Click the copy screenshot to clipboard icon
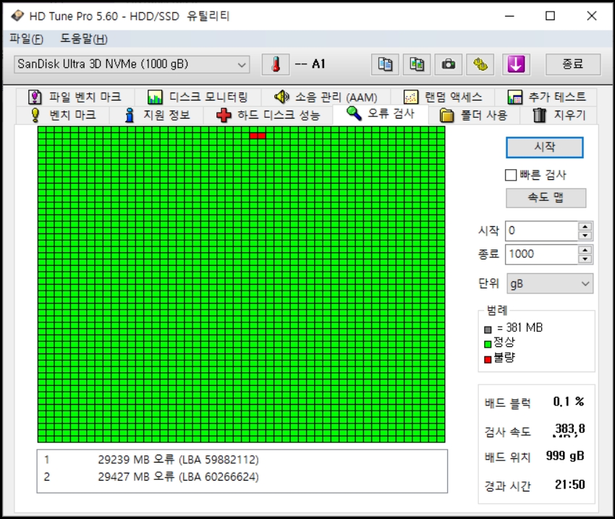This screenshot has width=615, height=519. 417,64
